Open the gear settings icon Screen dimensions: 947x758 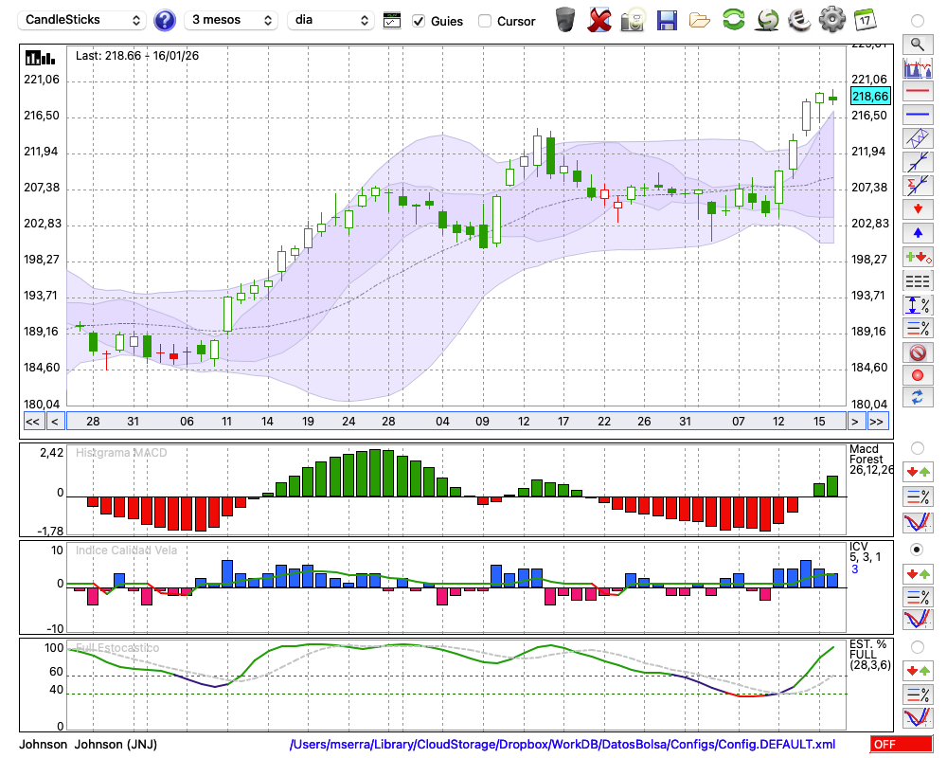tap(831, 20)
